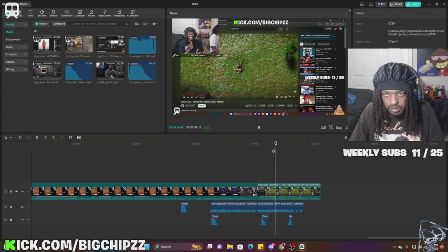Click the Full preview quality icon in Player
Viewport: 448px width, 252px height.
click(x=323, y=127)
